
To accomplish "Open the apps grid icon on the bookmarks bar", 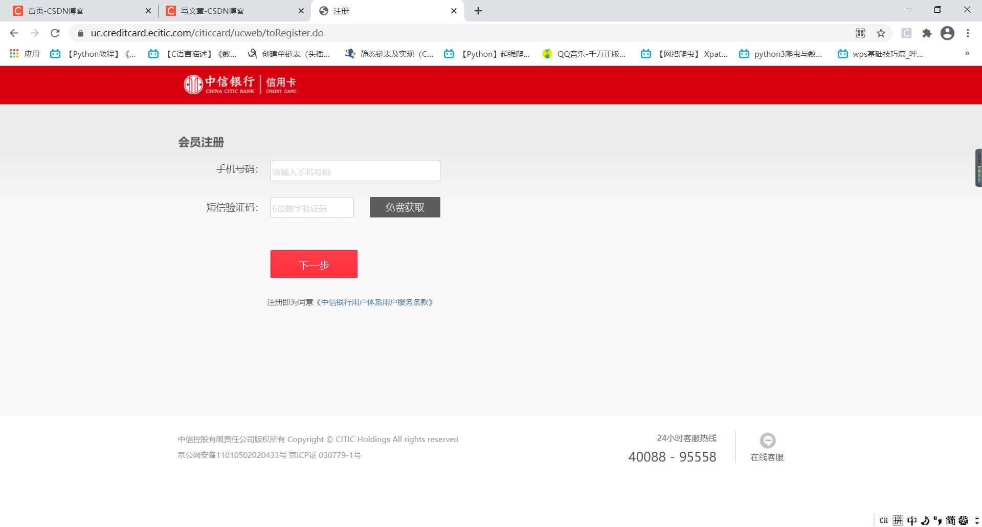I will coord(14,53).
